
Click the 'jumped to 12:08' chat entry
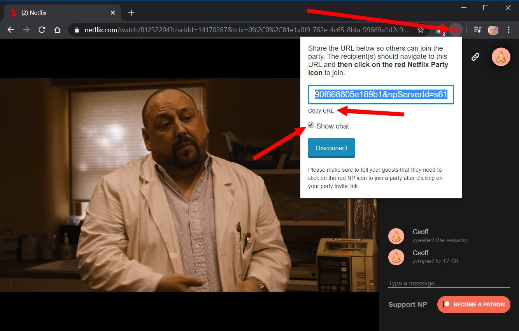coord(435,261)
